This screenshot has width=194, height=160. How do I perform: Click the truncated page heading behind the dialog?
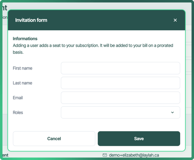pyautogui.click(x=5, y=8)
